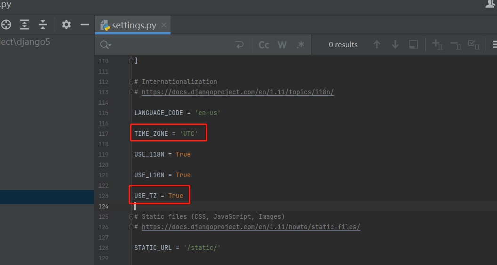The width and height of the screenshot is (497, 265).
Task: Click inside the search text field
Action: tap(173, 45)
